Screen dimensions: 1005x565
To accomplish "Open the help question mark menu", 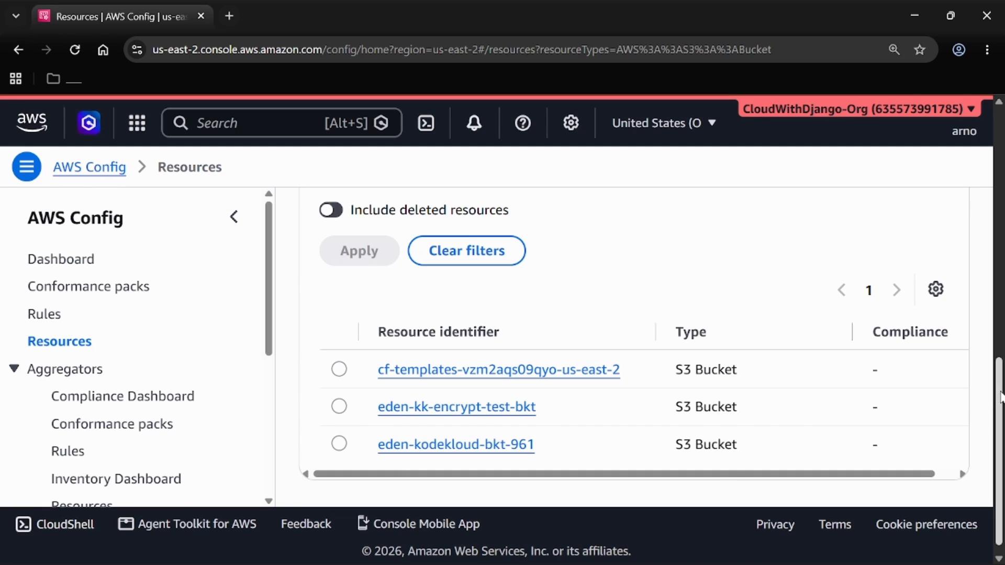I will pyautogui.click(x=522, y=123).
